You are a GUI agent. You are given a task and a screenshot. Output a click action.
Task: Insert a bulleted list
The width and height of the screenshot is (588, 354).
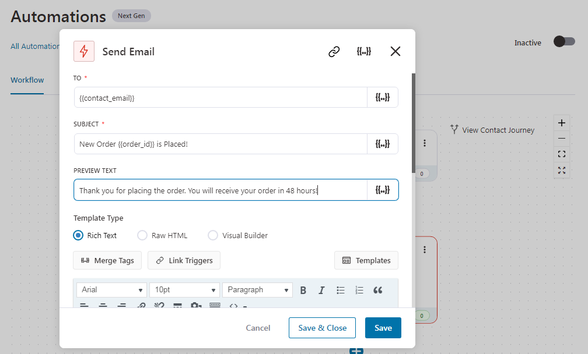[341, 290]
